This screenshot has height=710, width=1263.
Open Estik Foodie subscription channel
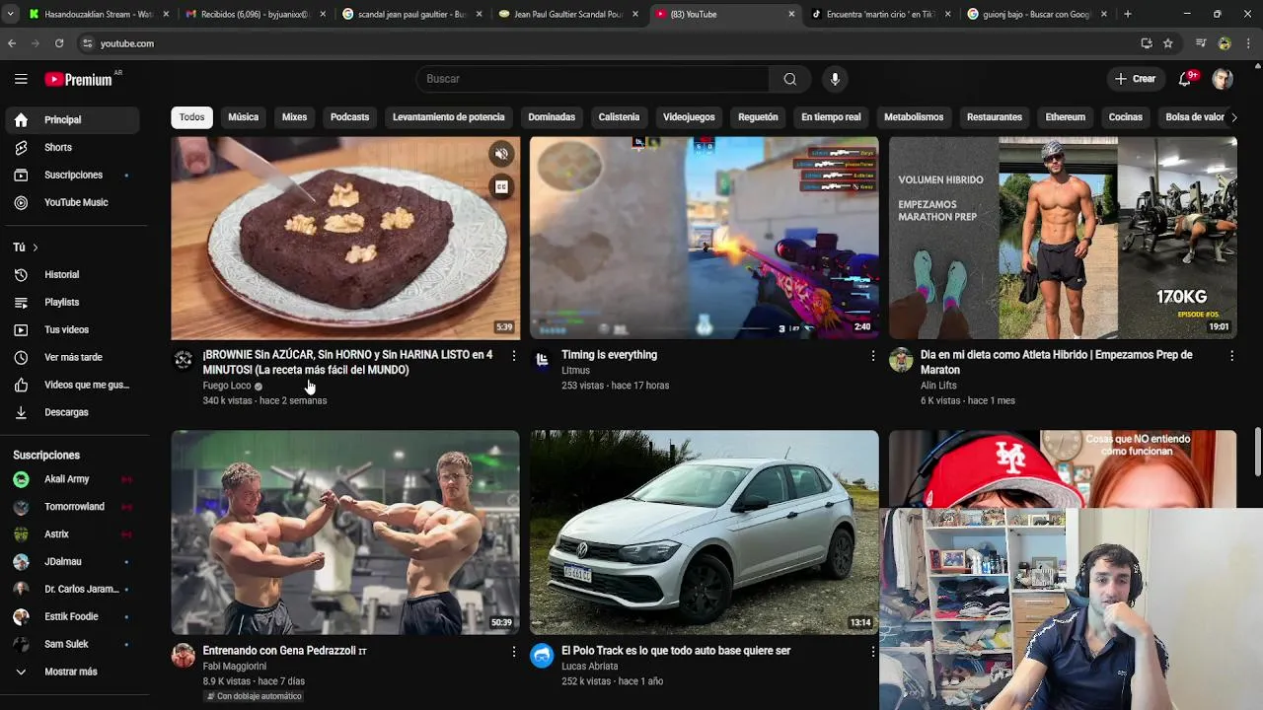click(73, 616)
